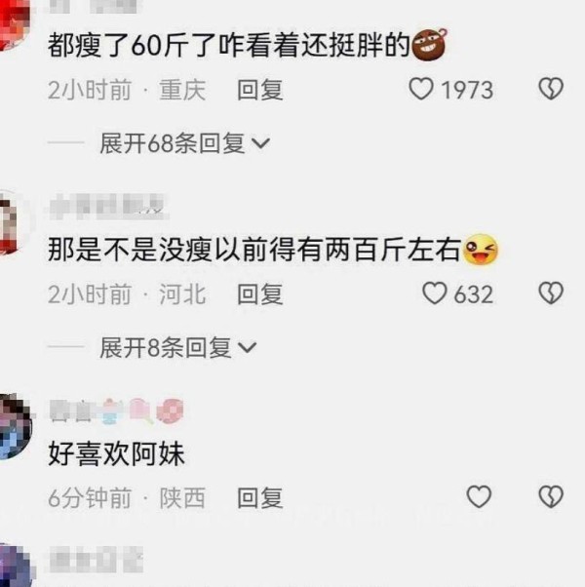Open avatar of the 好喜欢阿妹 commenter
This screenshot has height=587, width=585.
(15, 427)
